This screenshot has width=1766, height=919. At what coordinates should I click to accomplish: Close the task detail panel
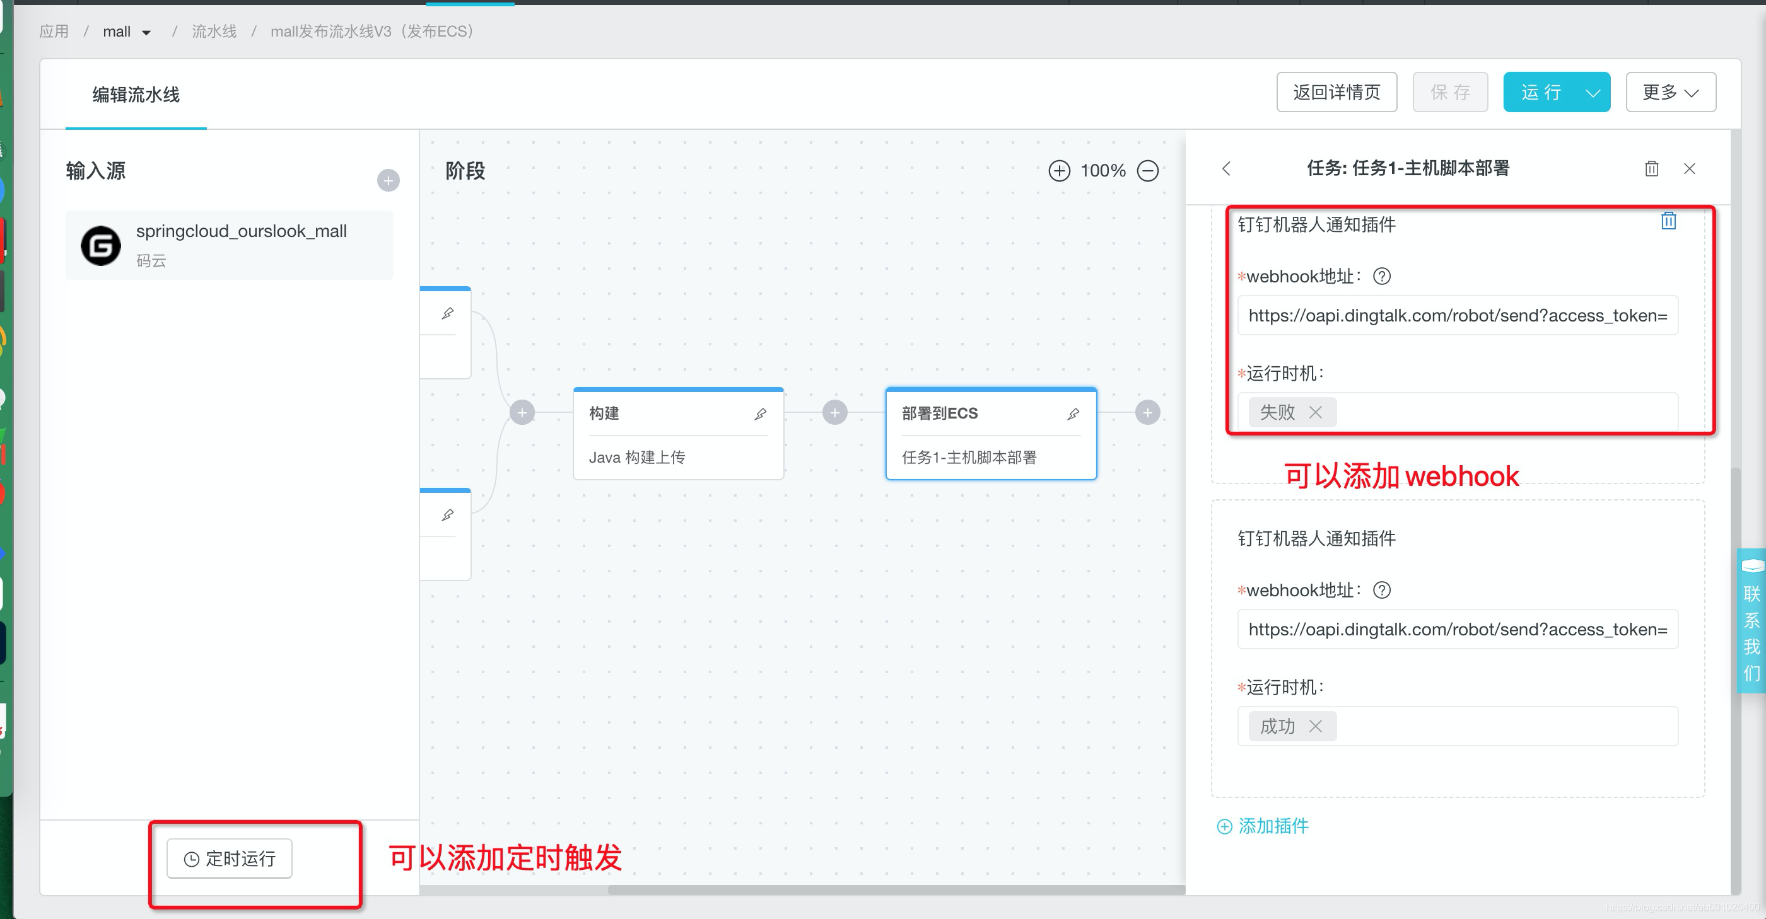1690,168
